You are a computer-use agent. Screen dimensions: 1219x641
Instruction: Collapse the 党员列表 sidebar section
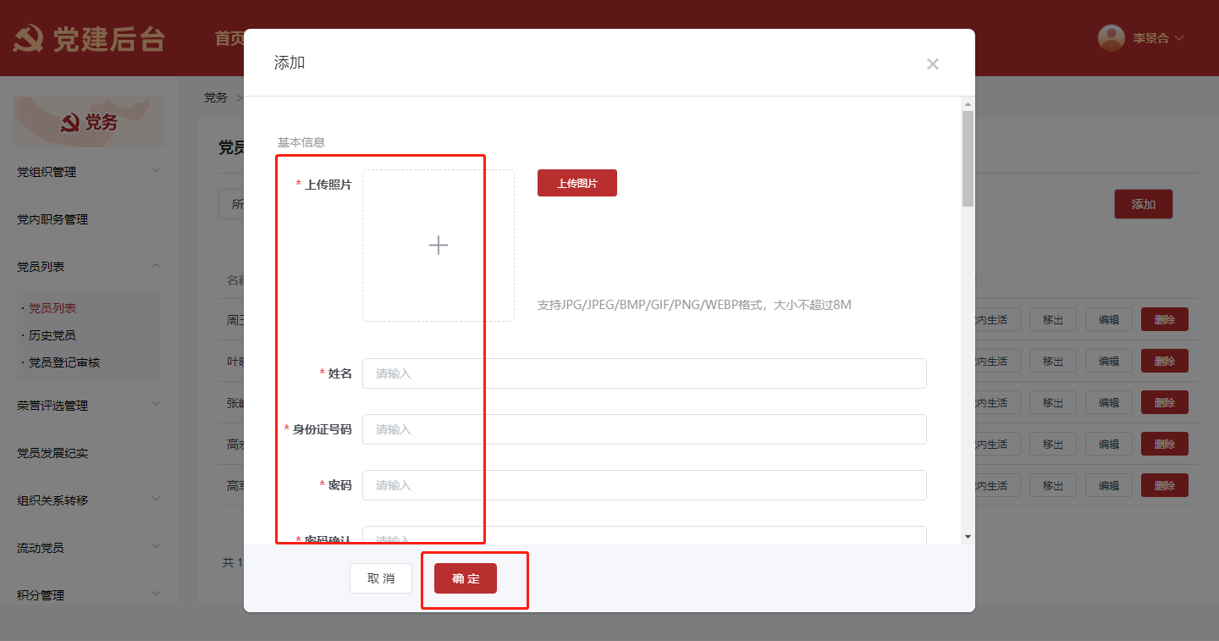tap(88, 267)
